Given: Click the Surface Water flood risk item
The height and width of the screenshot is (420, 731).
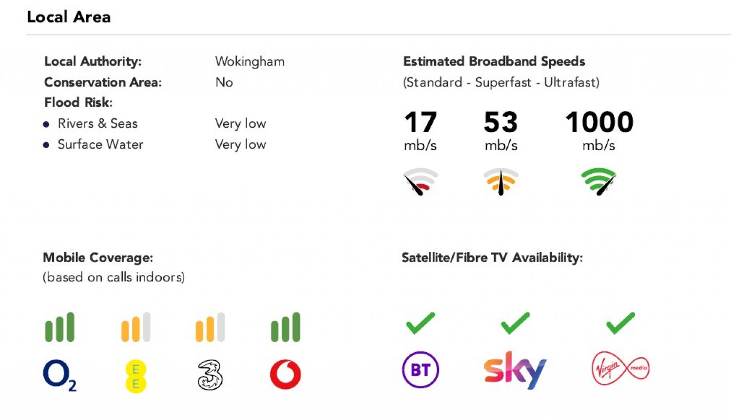Looking at the screenshot, I should click(x=100, y=145).
